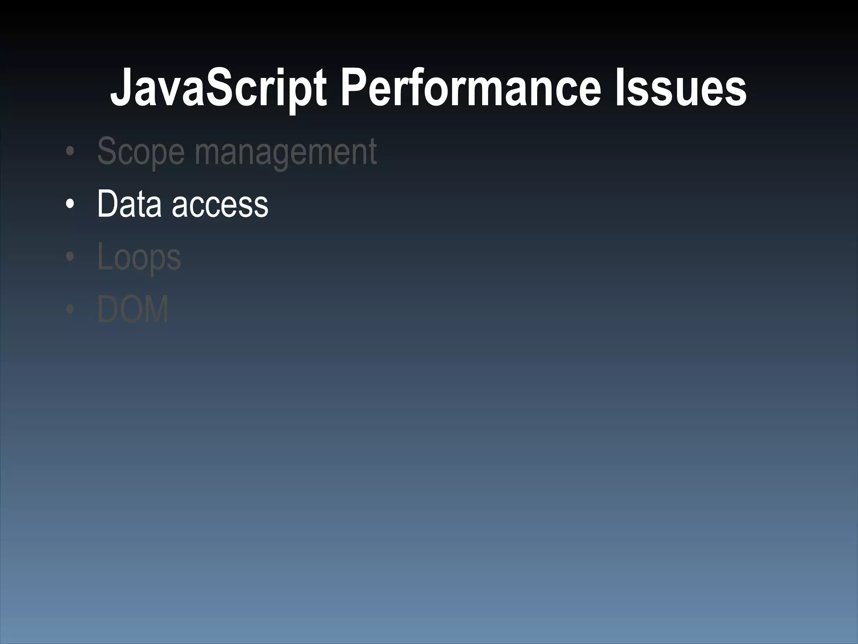The image size is (858, 644).
Task: Click the word "Performance" in the heading
Action: click(471, 89)
